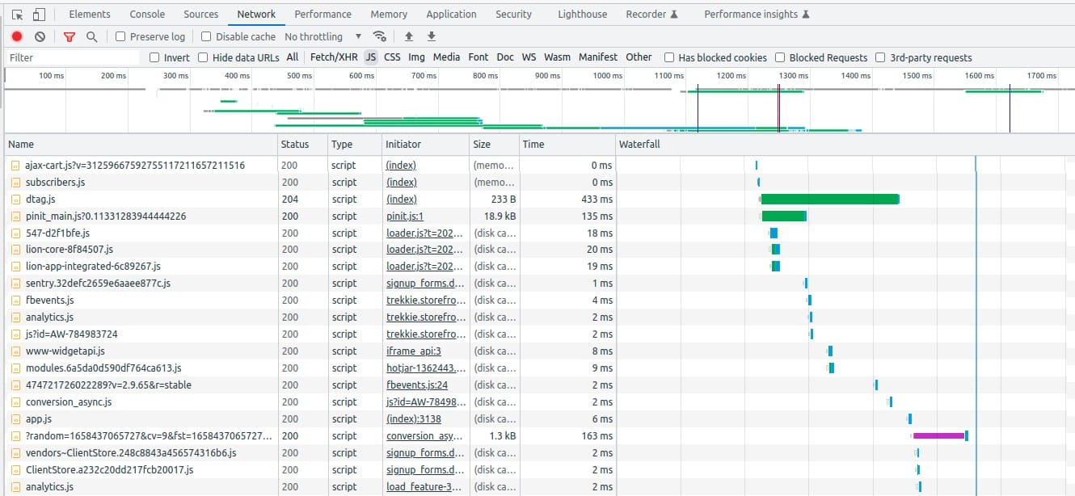Activate the inspect element picker icon
The image size is (1075, 496).
(x=18, y=15)
